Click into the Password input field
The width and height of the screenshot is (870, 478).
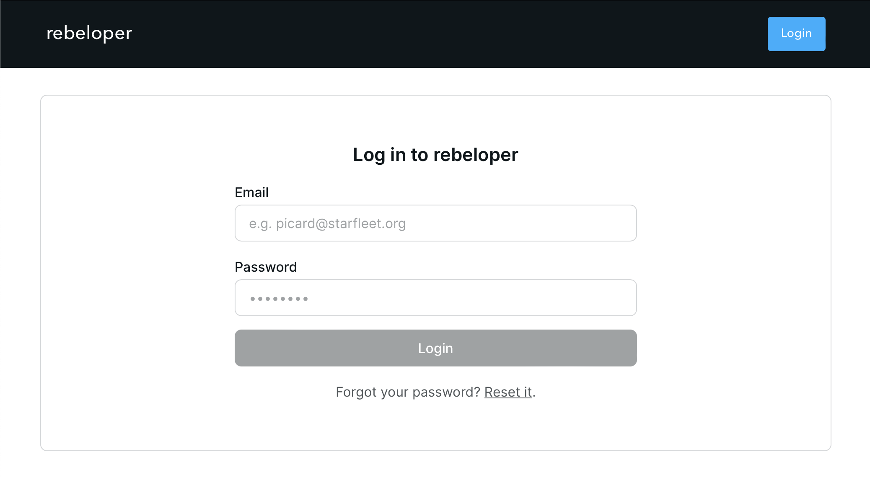(435, 298)
